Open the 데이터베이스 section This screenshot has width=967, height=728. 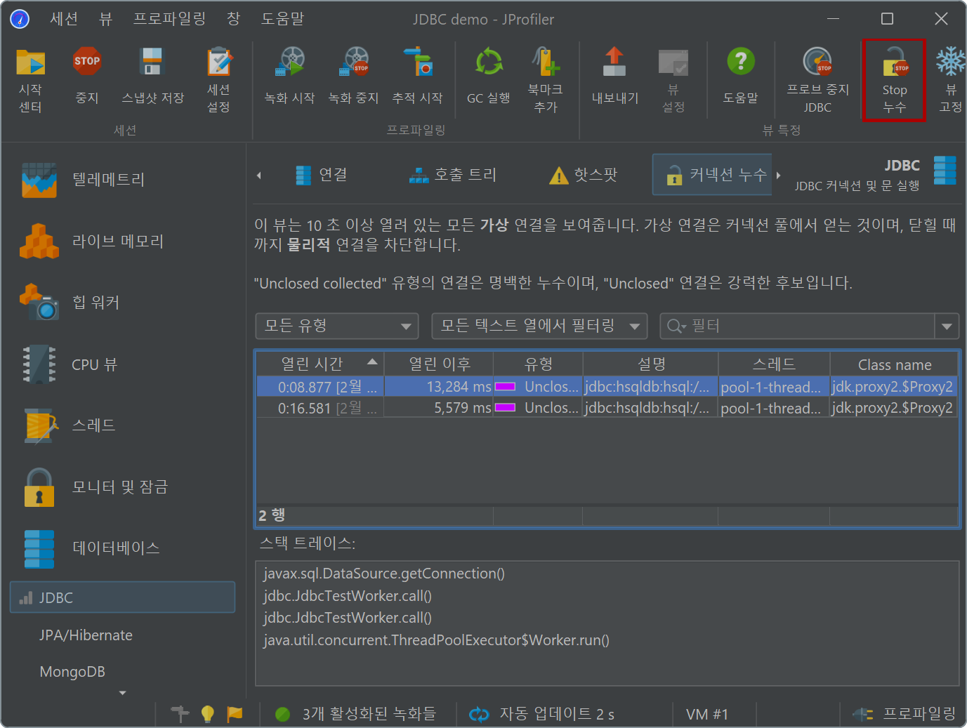pos(91,548)
